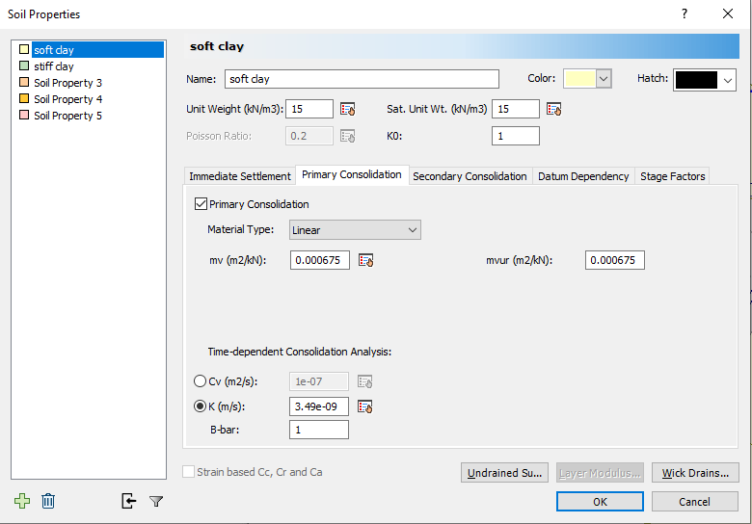The image size is (752, 524).
Task: Open the Secondary Consolidation tab
Action: (470, 176)
